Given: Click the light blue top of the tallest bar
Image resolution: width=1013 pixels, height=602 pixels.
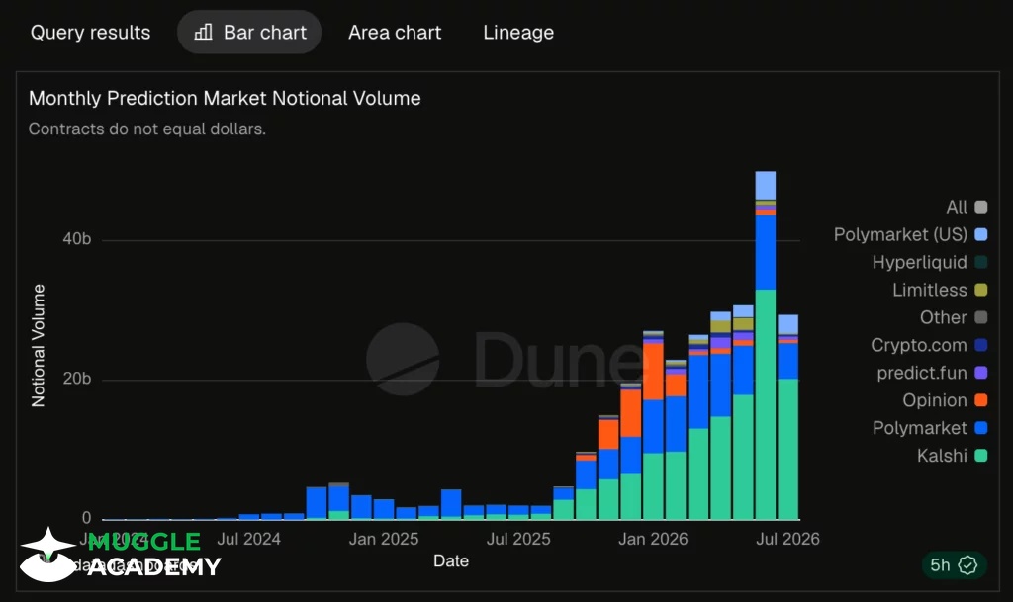Looking at the screenshot, I should (x=766, y=186).
